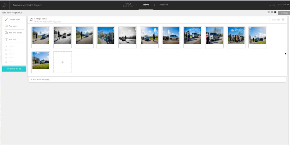Click the 0:29 / 3:46 song duration
This screenshot has width=290, height=145.
coord(276,20)
